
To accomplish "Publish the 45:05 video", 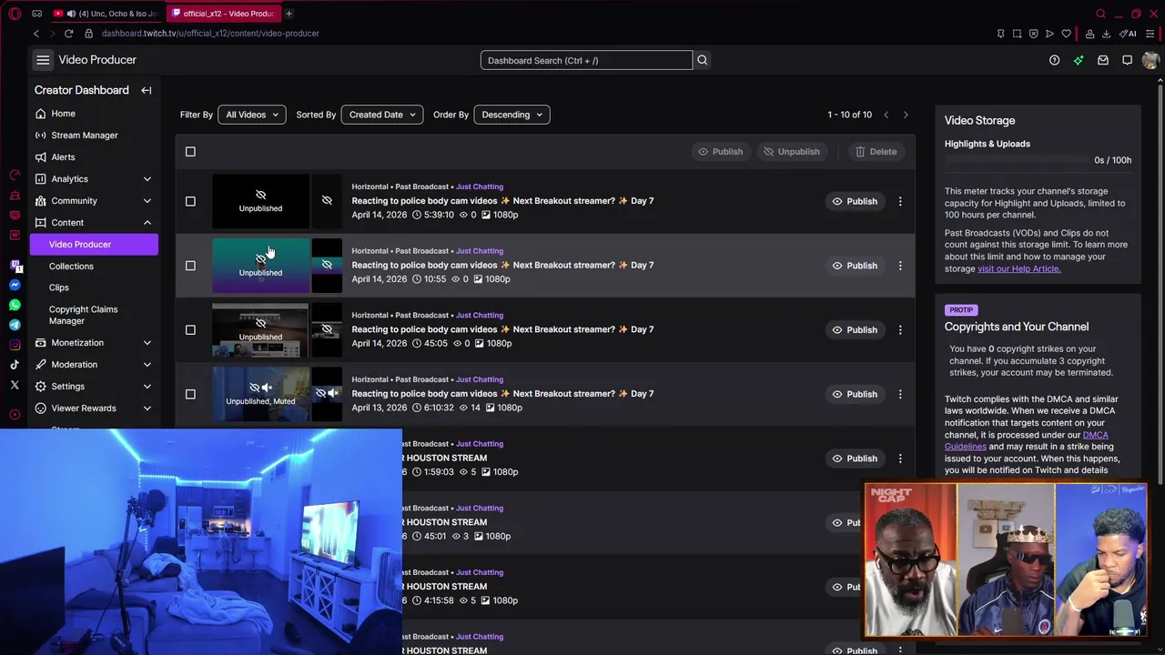I will 854,329.
